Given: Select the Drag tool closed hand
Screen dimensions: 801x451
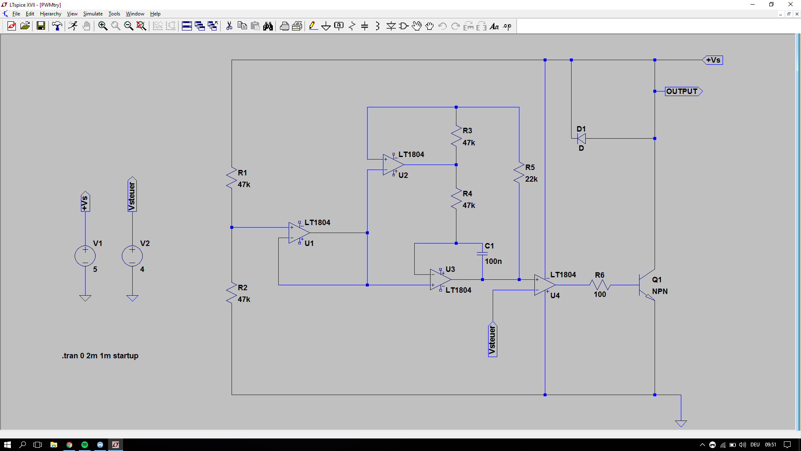Looking at the screenshot, I should point(430,26).
